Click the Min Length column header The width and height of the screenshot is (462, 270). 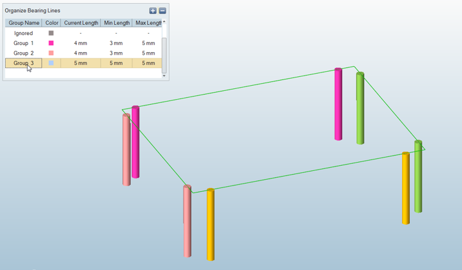pyautogui.click(x=117, y=23)
